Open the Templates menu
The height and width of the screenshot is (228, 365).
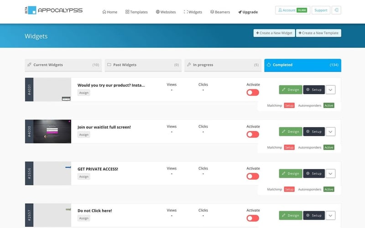click(136, 12)
